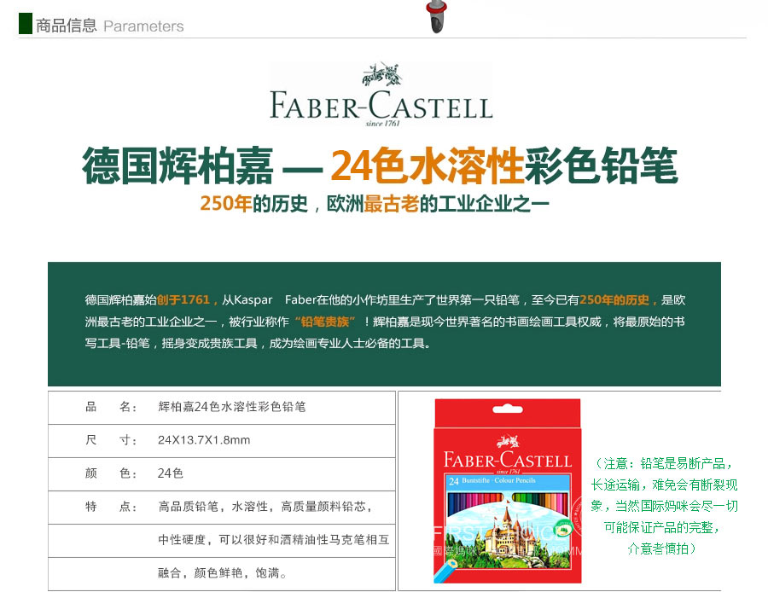This screenshot has height=592, width=768.
Task: Click the FABER-CASTELL brand wordmark
Action: [x=381, y=105]
